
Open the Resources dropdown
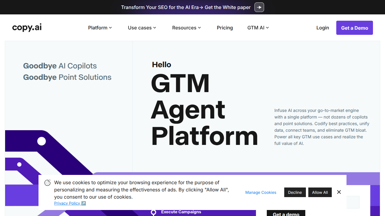tap(186, 28)
